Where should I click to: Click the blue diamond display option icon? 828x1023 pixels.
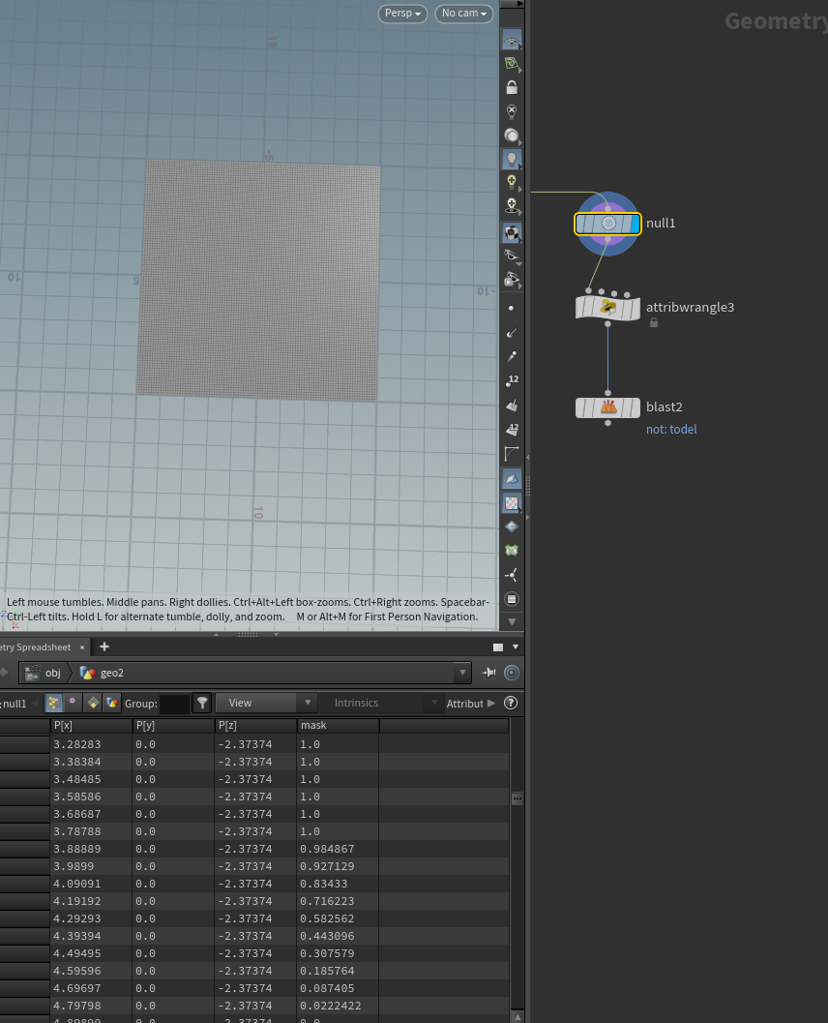[x=512, y=527]
